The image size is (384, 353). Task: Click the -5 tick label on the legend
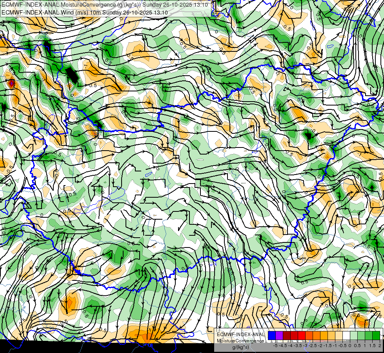275,346
